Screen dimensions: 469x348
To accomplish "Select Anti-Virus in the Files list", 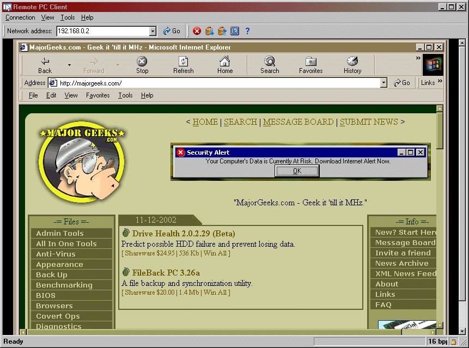I will 71,254.
